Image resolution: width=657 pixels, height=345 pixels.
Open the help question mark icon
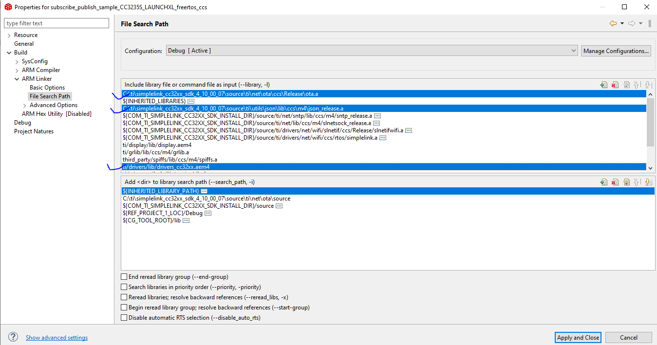(13, 337)
